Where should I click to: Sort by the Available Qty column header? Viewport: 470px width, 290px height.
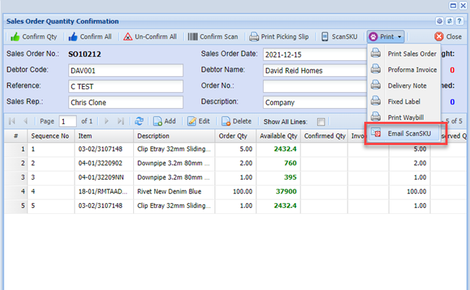(277, 136)
